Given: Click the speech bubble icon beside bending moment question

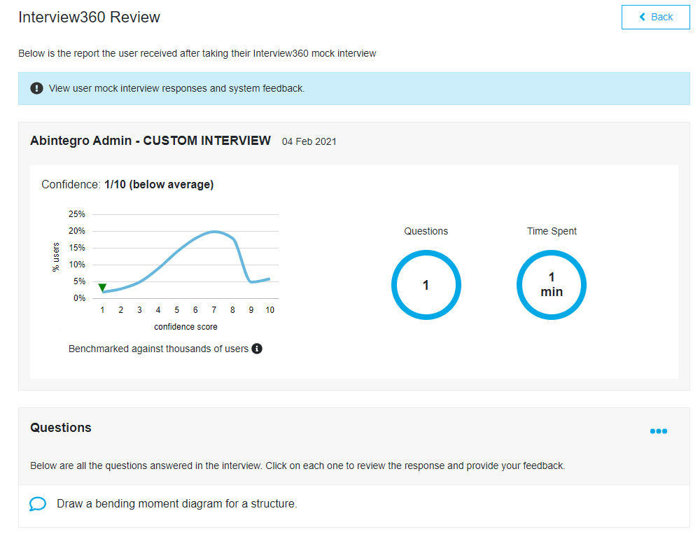Looking at the screenshot, I should coord(38,504).
